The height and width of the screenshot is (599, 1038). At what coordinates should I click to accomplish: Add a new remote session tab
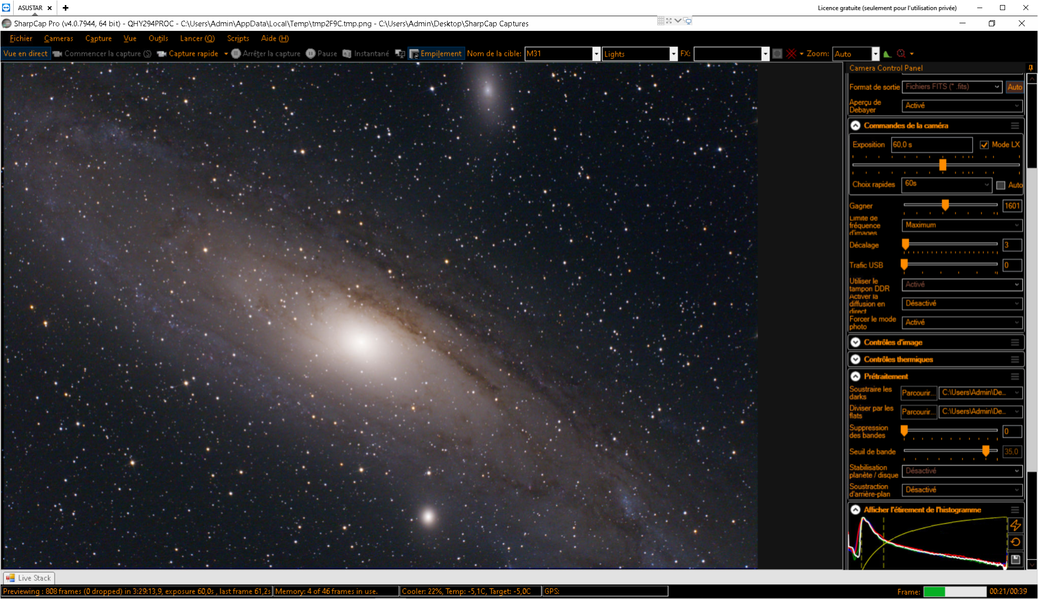(65, 8)
